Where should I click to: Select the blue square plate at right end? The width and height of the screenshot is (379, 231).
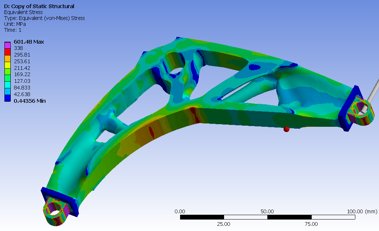[348, 109]
